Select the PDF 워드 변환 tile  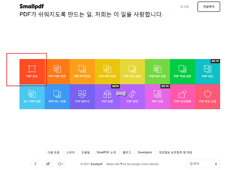pos(57,97)
